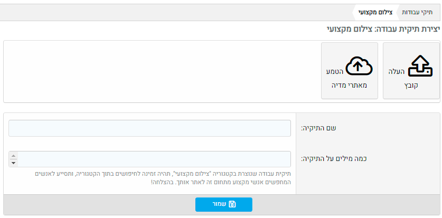Click the שמור save button
The image size is (442, 218).
(224, 204)
